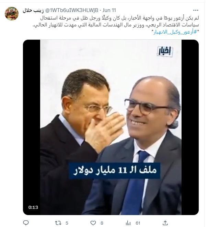Click the Jun 11 timestamp

click(x=109, y=10)
